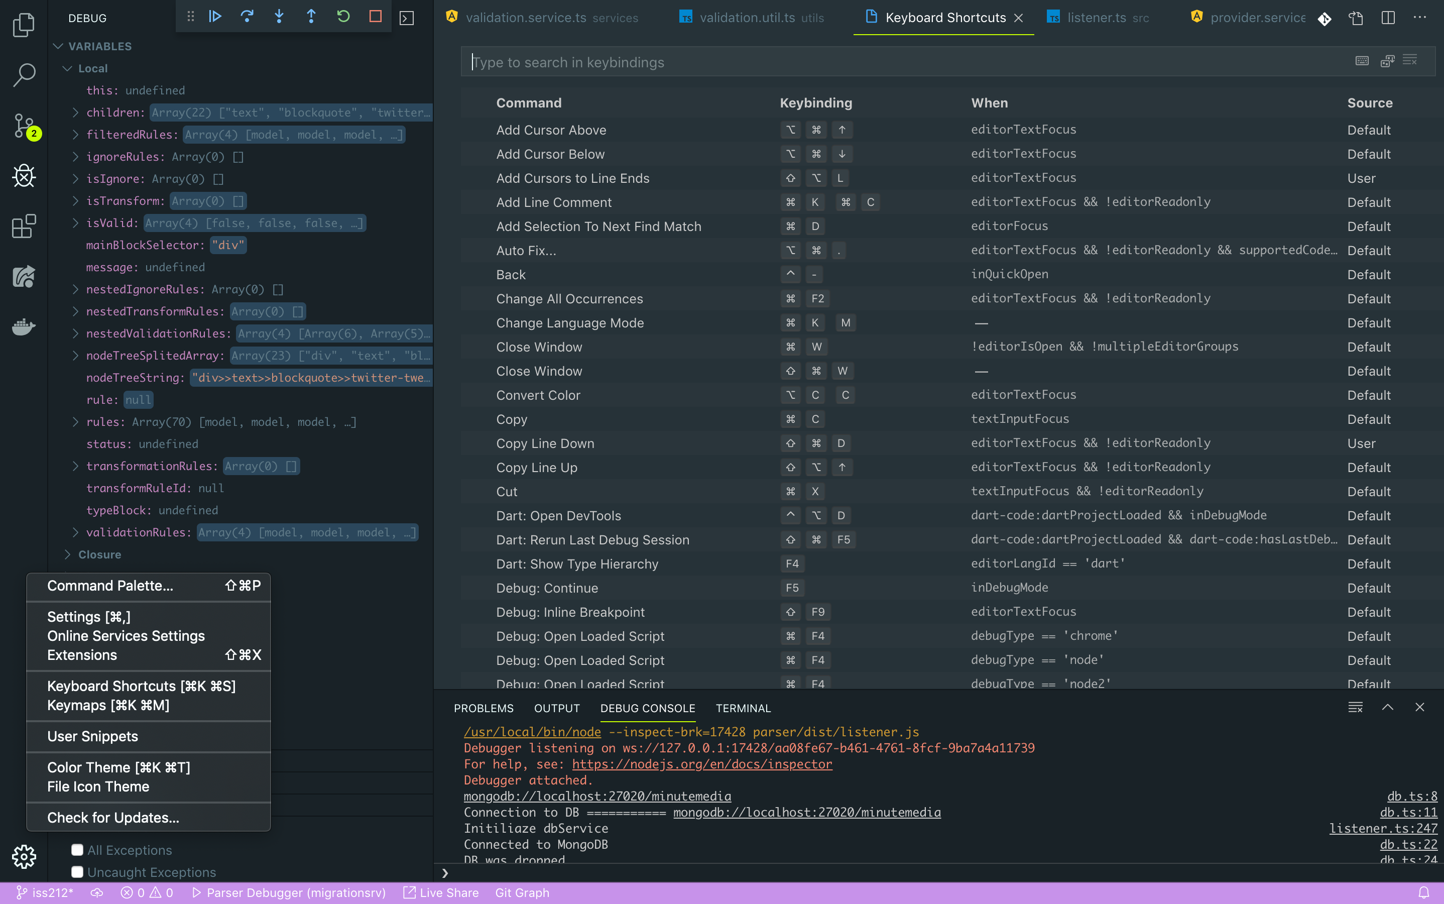This screenshot has height=904, width=1444.
Task: Click the Manage gear icon
Action: tap(24, 857)
